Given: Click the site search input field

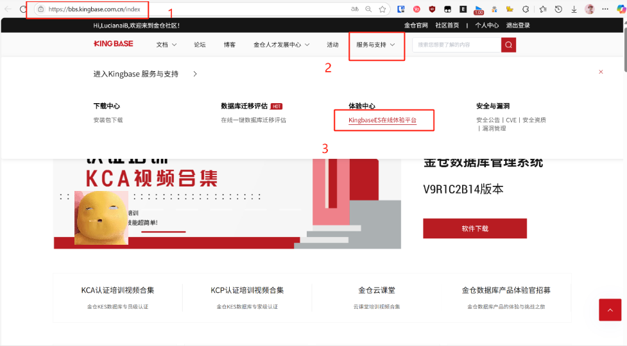Looking at the screenshot, I should pos(457,45).
